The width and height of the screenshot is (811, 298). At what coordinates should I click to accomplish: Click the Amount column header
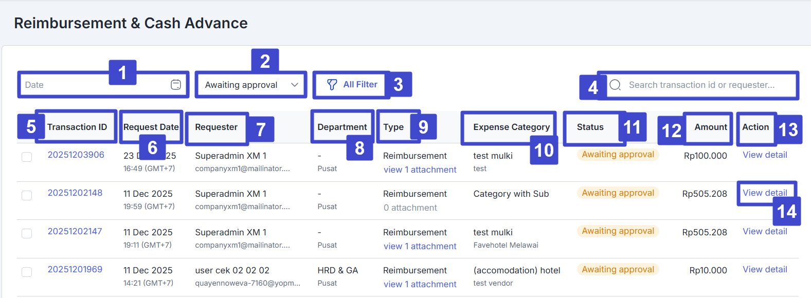710,127
